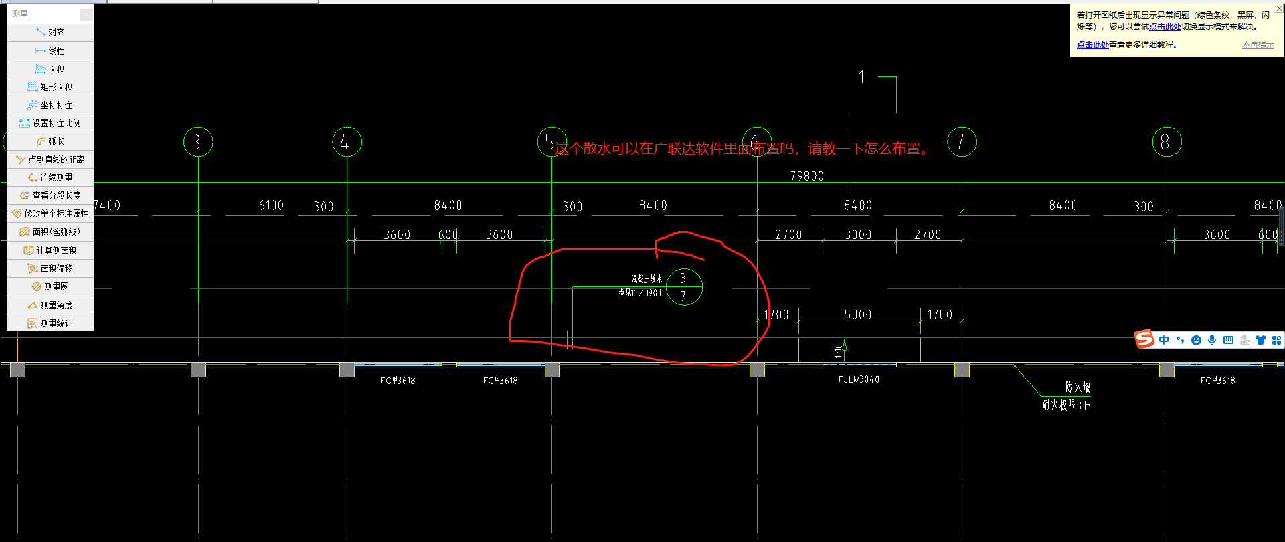Click the 耐火极限3h label

click(1066, 405)
